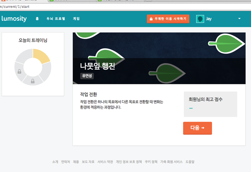Open the 개인 정보 보호 정책 link
The height and width of the screenshot is (172, 251).
(129, 162)
